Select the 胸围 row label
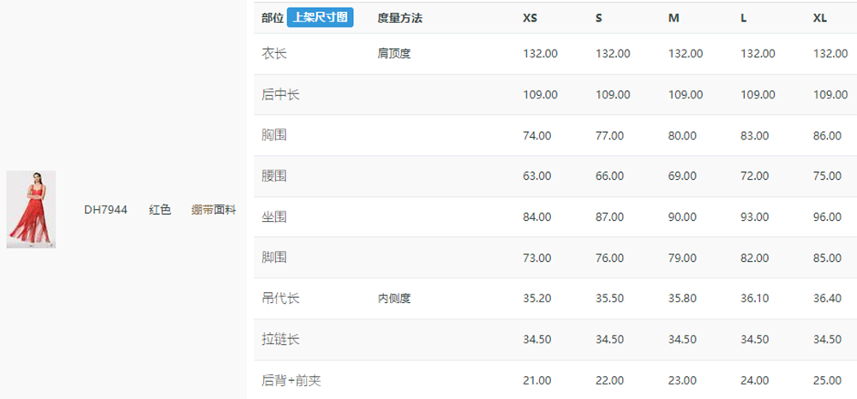Screen dimensions: 857x399 point(274,135)
